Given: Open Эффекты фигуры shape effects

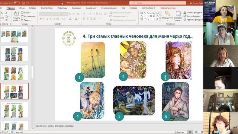Looking at the screenshot, I should [x=193, y=20].
